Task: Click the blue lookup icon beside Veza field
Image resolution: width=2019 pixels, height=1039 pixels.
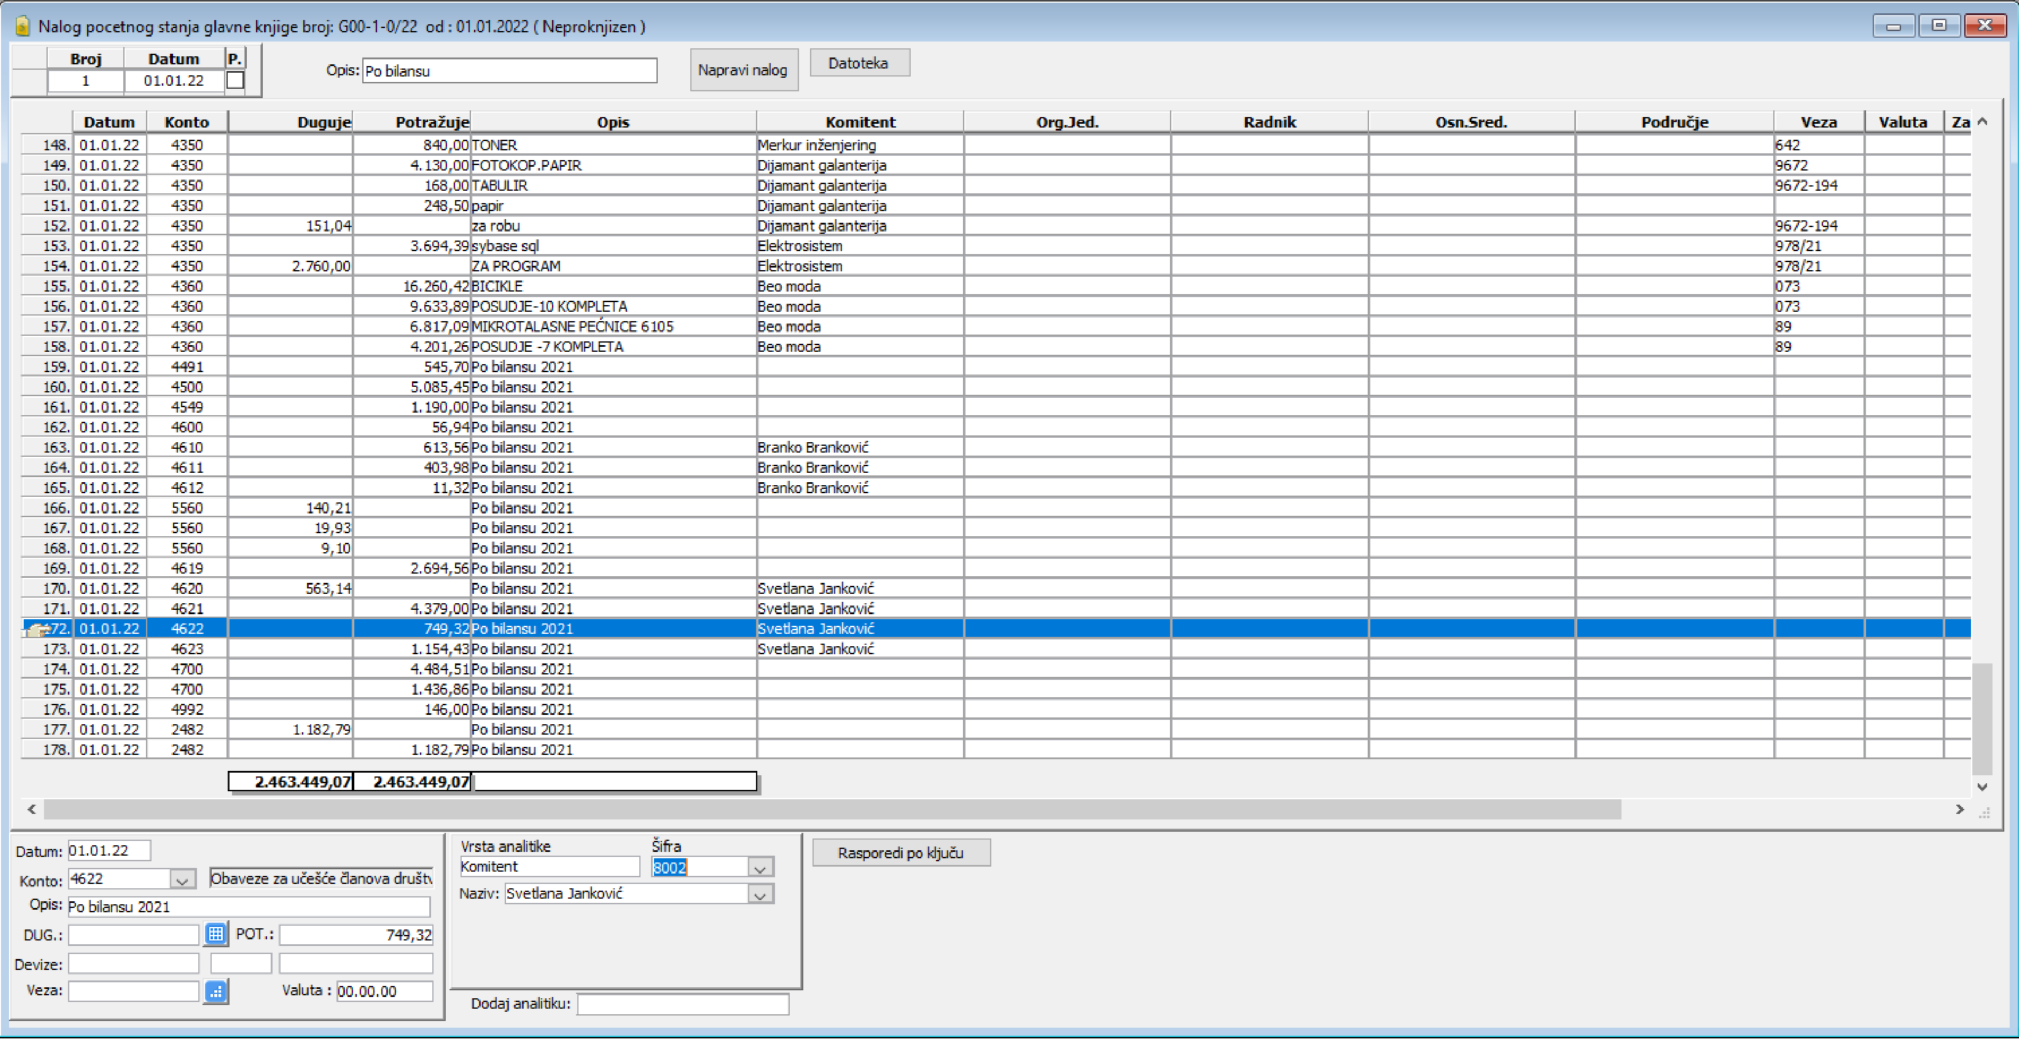Action: click(x=216, y=991)
